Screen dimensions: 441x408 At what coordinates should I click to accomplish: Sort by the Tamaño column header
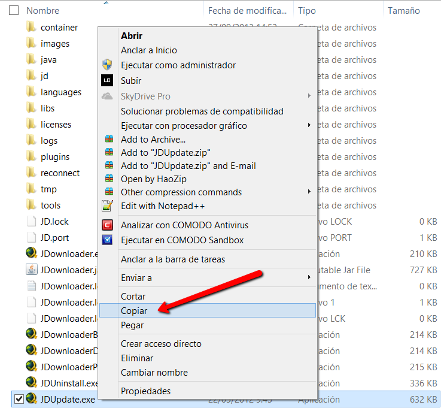403,11
